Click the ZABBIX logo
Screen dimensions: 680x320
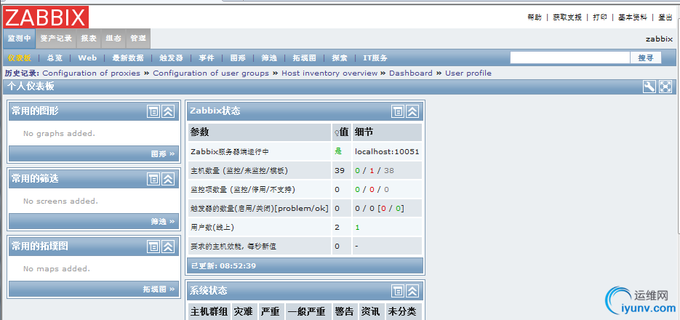[x=46, y=17]
